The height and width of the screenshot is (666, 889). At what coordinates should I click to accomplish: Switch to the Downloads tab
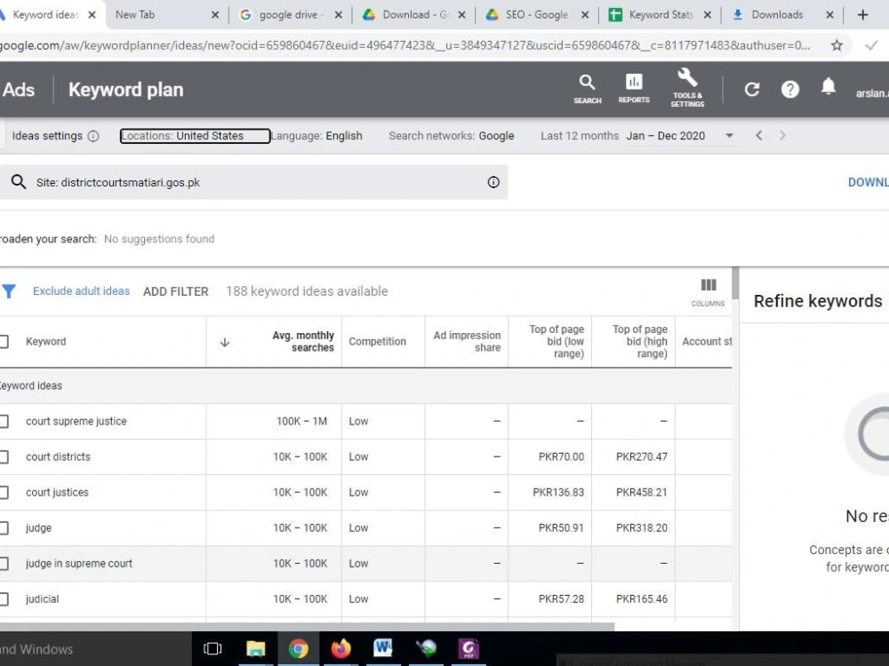781,15
